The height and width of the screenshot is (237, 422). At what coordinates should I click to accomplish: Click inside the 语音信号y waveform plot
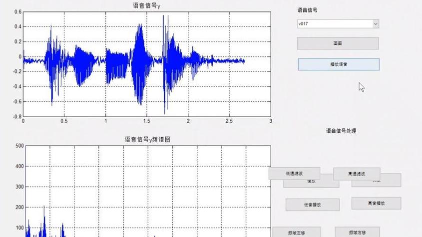[x=147, y=64]
